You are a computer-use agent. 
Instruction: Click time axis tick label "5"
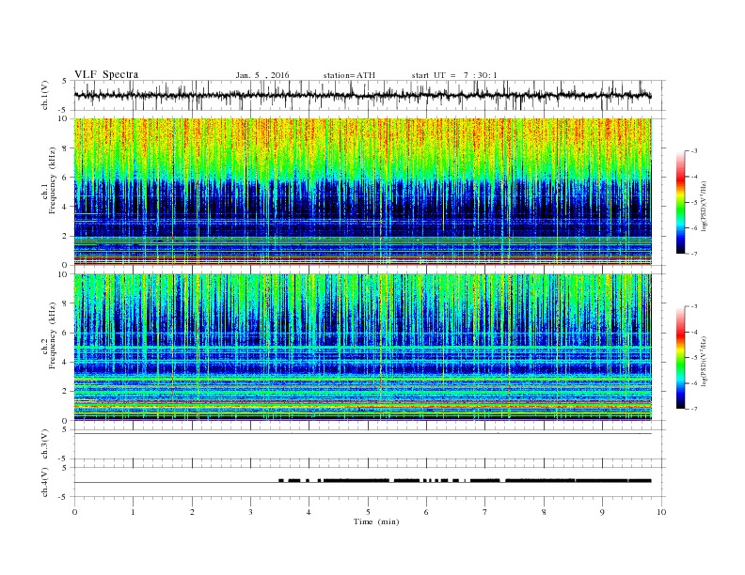[x=368, y=512]
